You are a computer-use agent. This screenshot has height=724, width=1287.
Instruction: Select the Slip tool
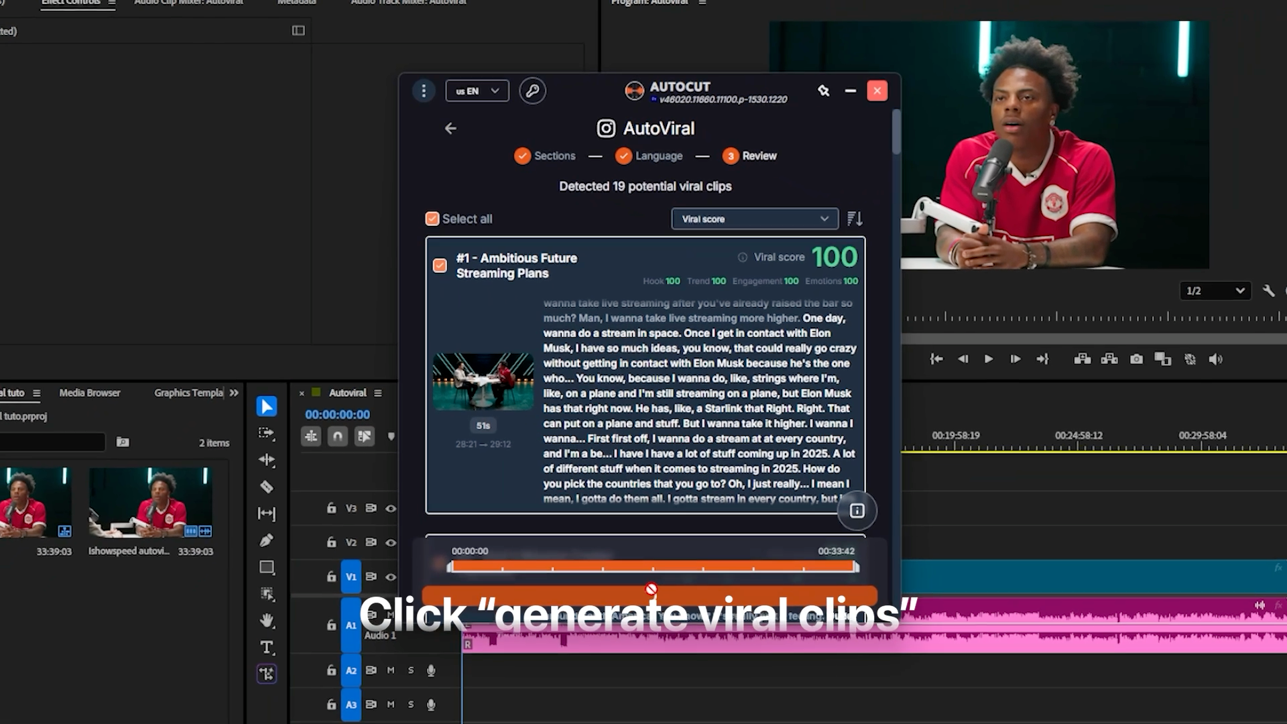pyautogui.click(x=266, y=514)
